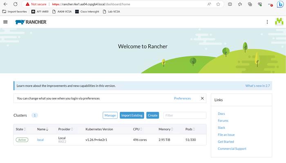Image resolution: width=286 pixels, height=163 pixels.
Task: Click the Manage clusters button
Action: point(110,115)
